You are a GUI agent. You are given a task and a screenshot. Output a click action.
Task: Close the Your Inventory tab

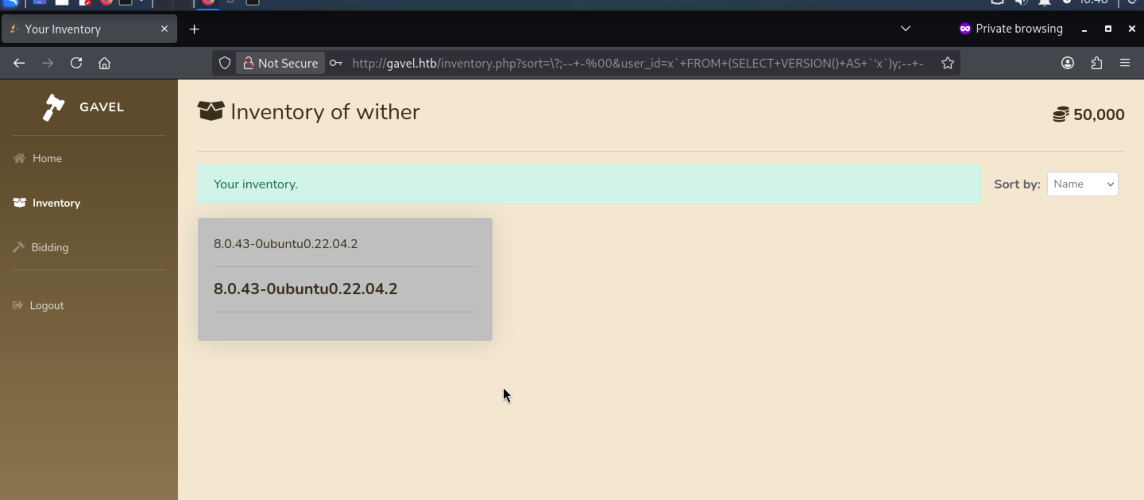point(164,29)
